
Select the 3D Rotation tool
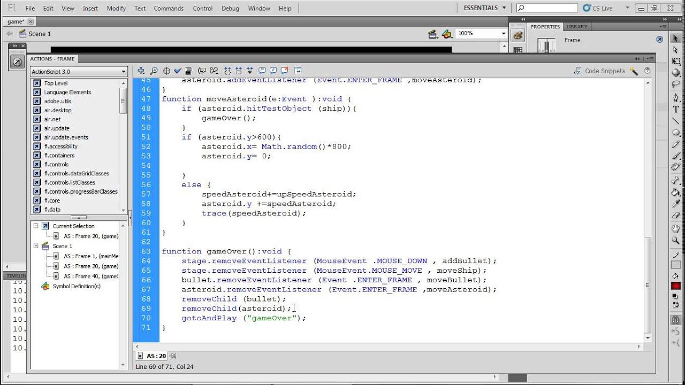point(676,73)
